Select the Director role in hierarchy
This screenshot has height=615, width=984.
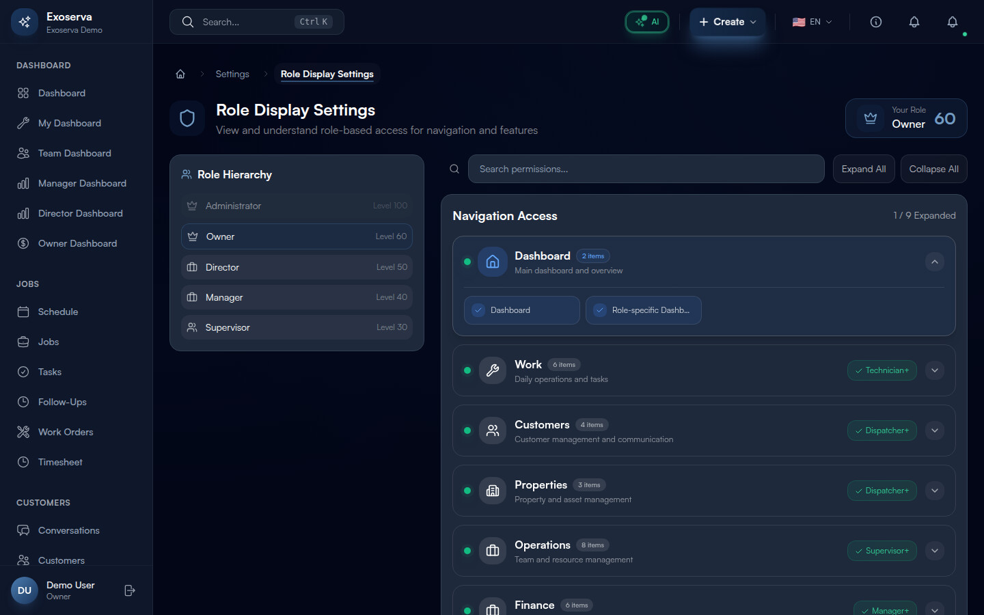[297, 267]
